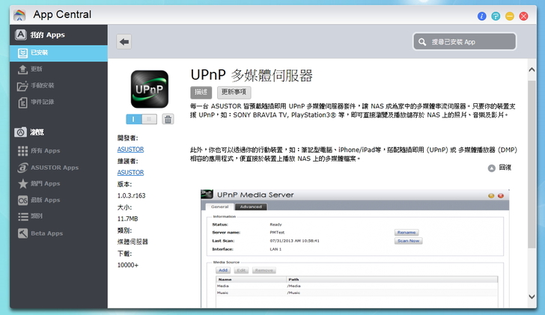Click the App Central logo icon

click(19, 15)
